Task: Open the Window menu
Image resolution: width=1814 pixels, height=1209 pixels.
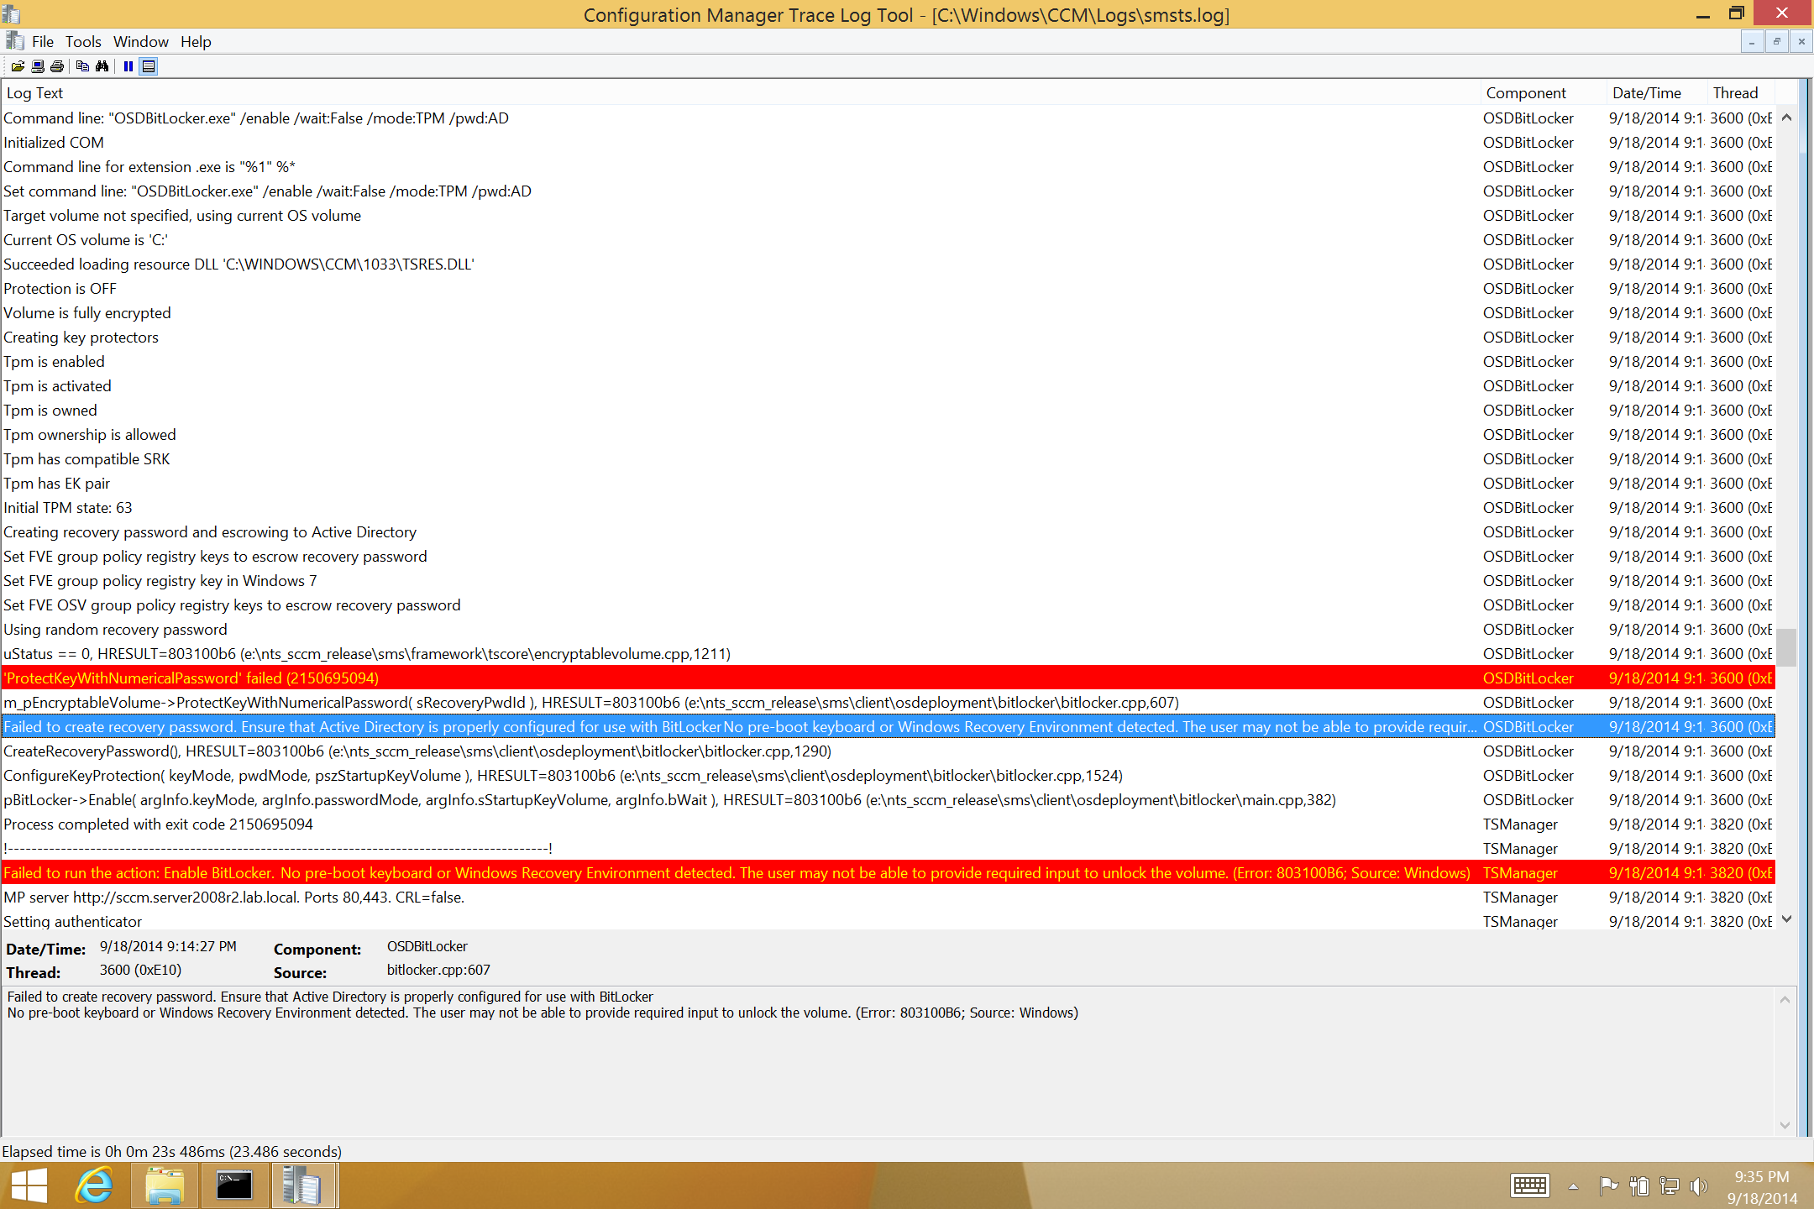Action: tap(141, 41)
